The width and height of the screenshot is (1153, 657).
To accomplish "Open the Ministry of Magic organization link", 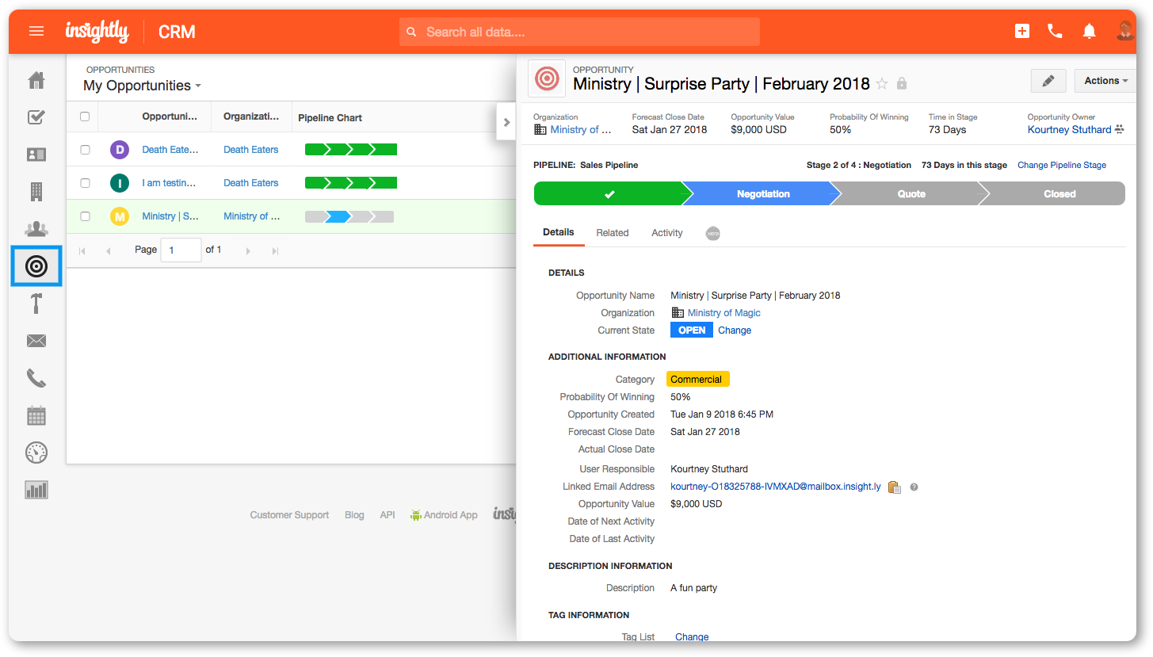I will tap(724, 313).
